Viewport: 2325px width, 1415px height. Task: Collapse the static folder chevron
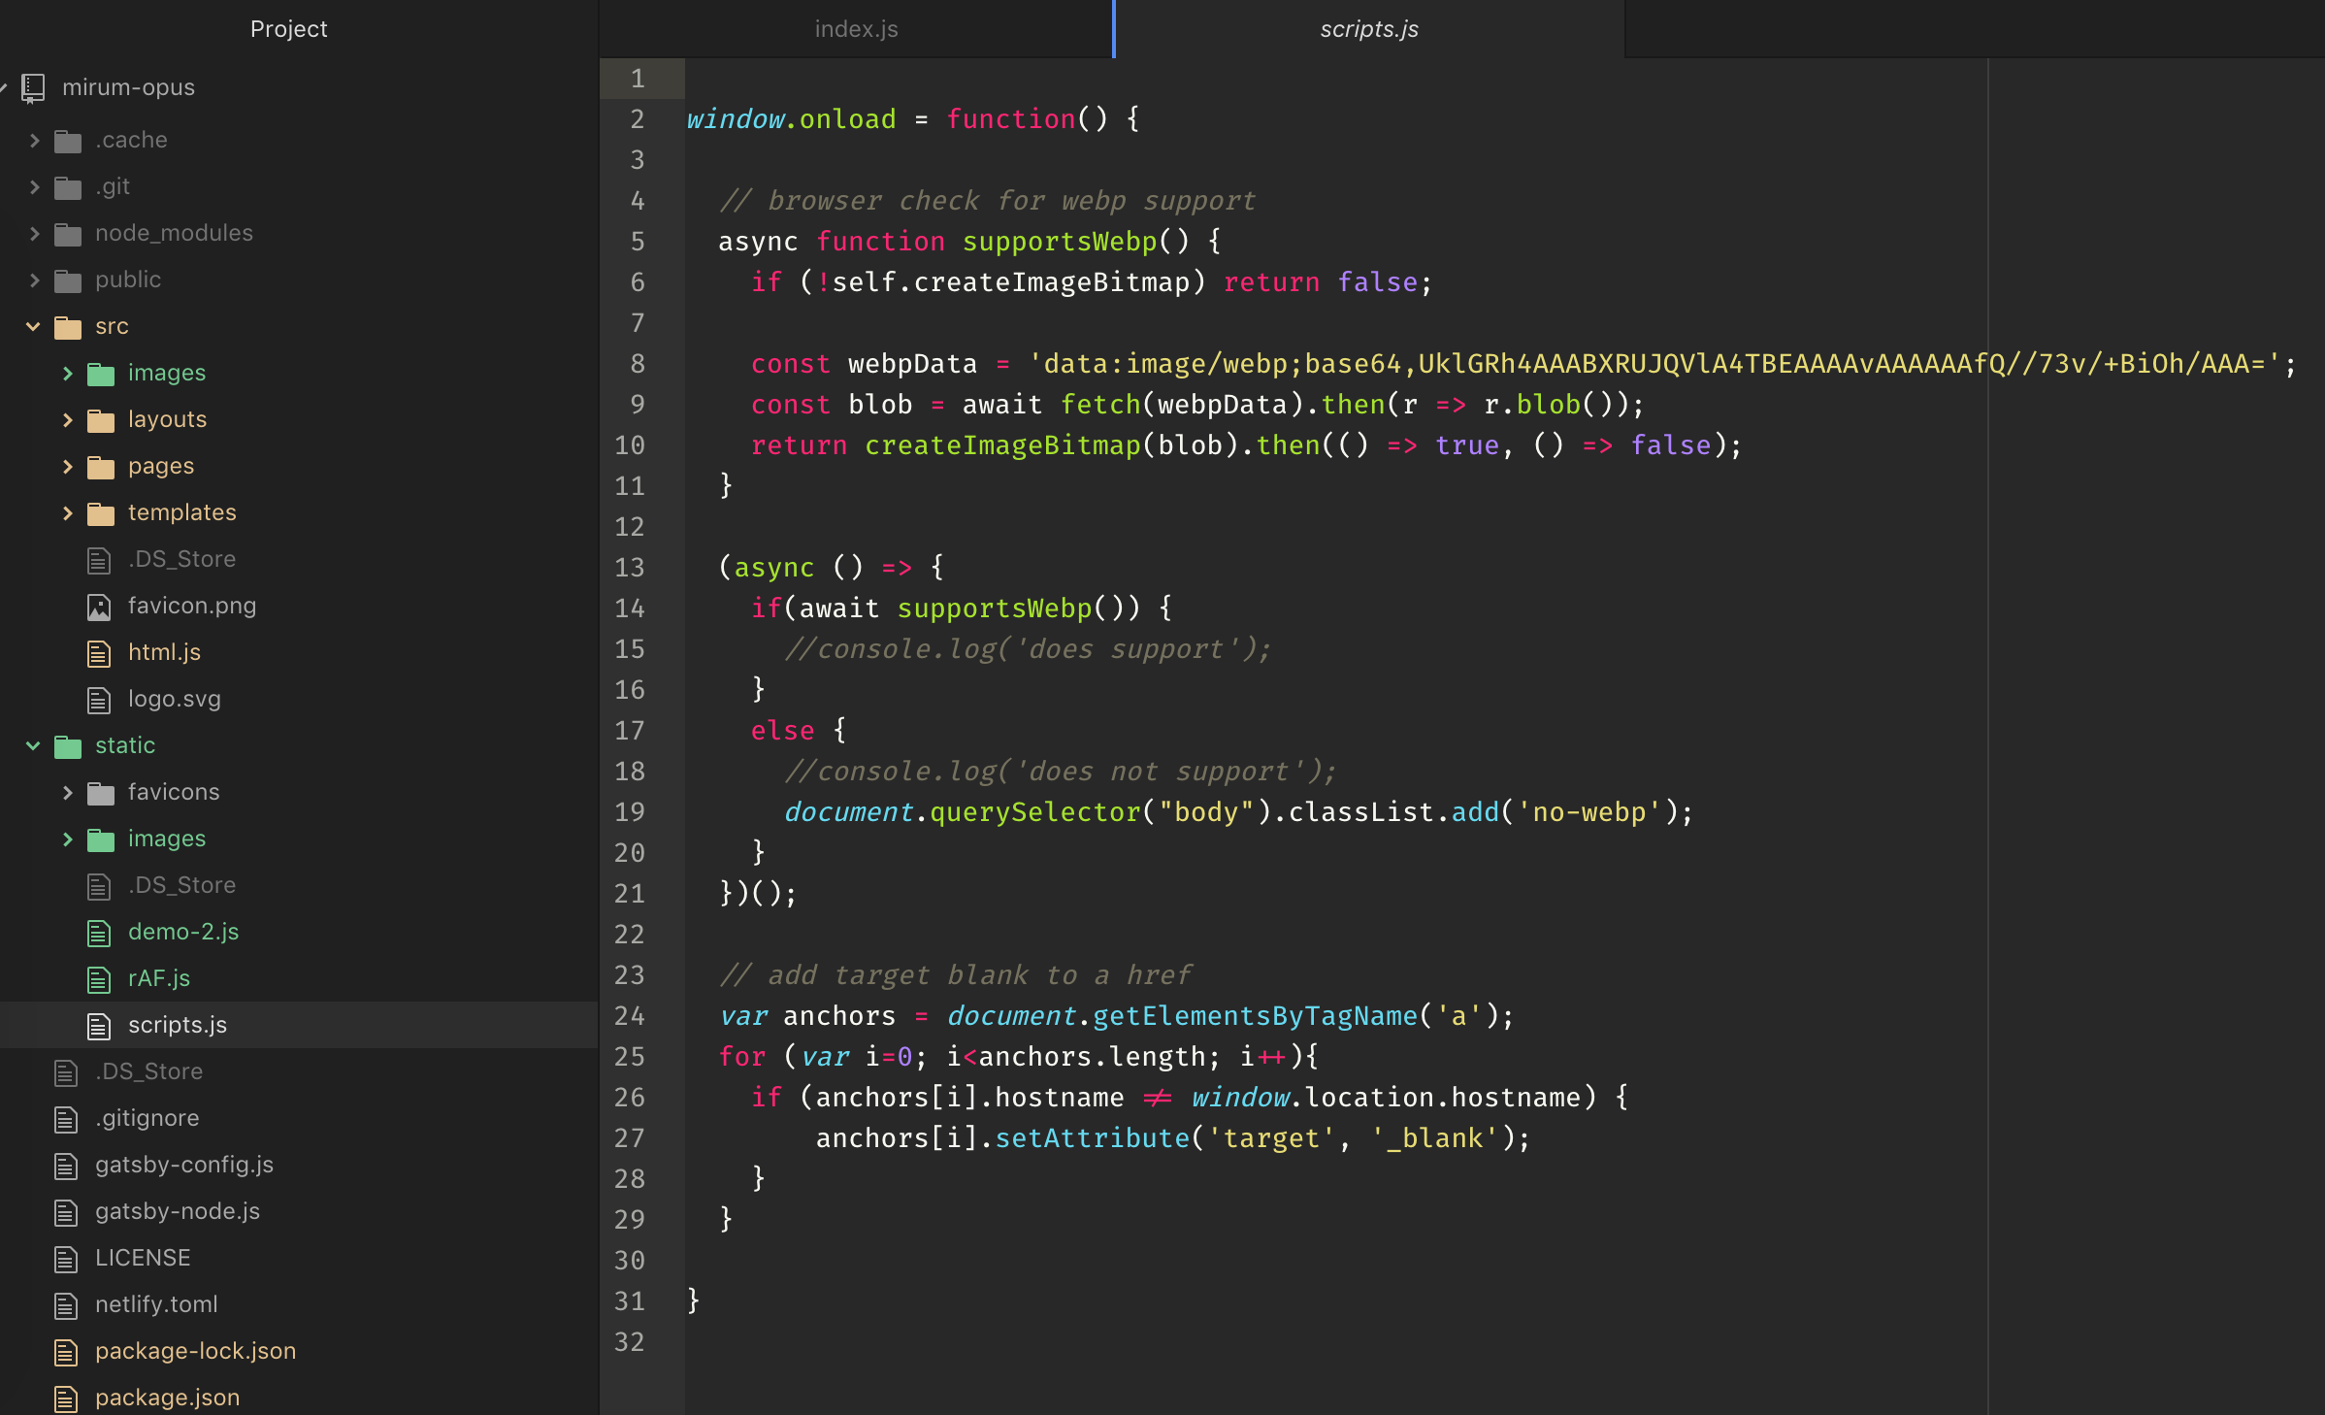click(33, 745)
